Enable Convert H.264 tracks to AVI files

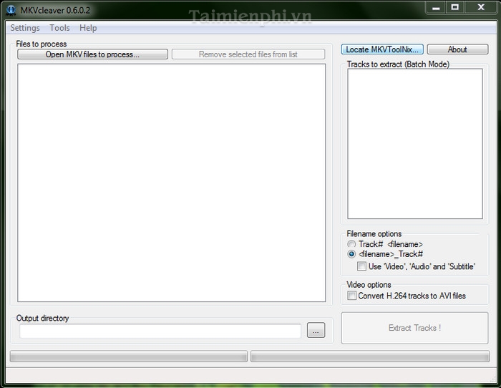point(352,296)
